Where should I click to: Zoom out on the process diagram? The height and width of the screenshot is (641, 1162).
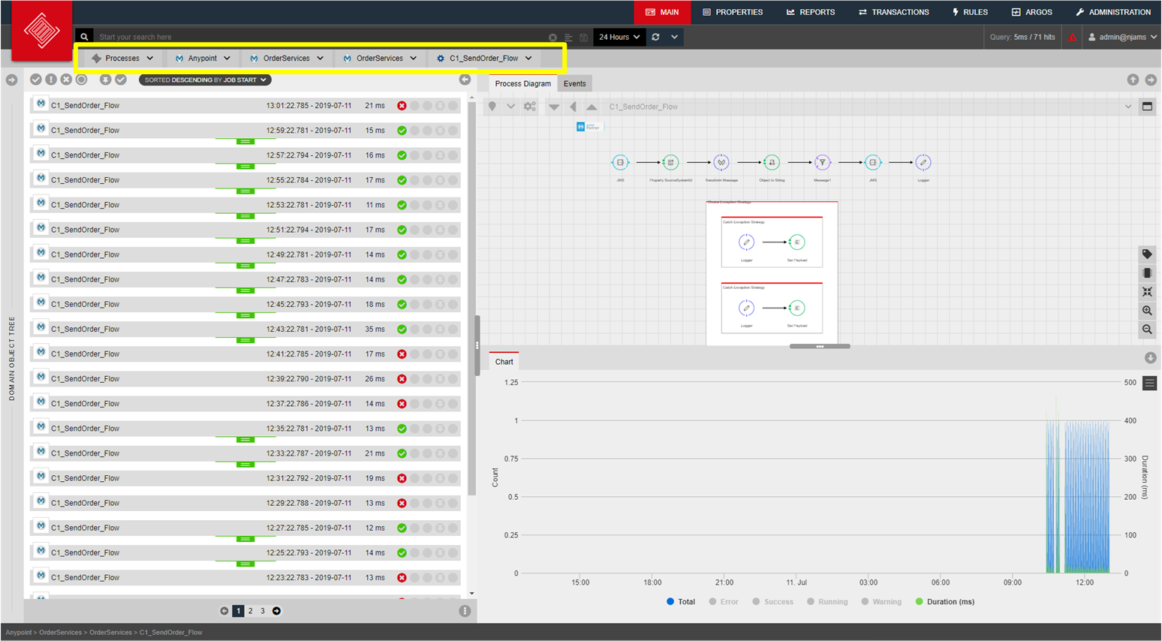[x=1147, y=330]
